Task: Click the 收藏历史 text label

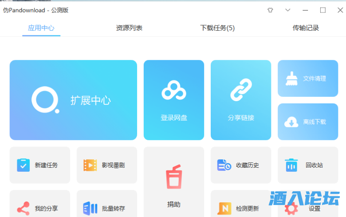Action: click(x=248, y=165)
